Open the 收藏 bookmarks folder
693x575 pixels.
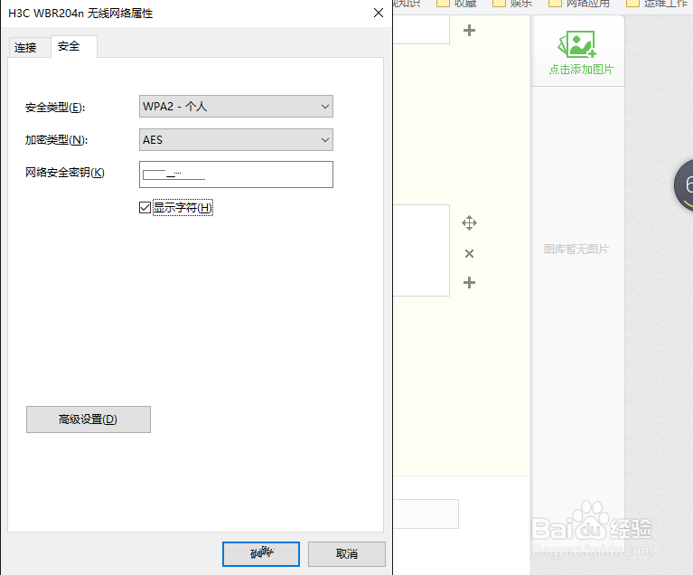[x=456, y=4]
